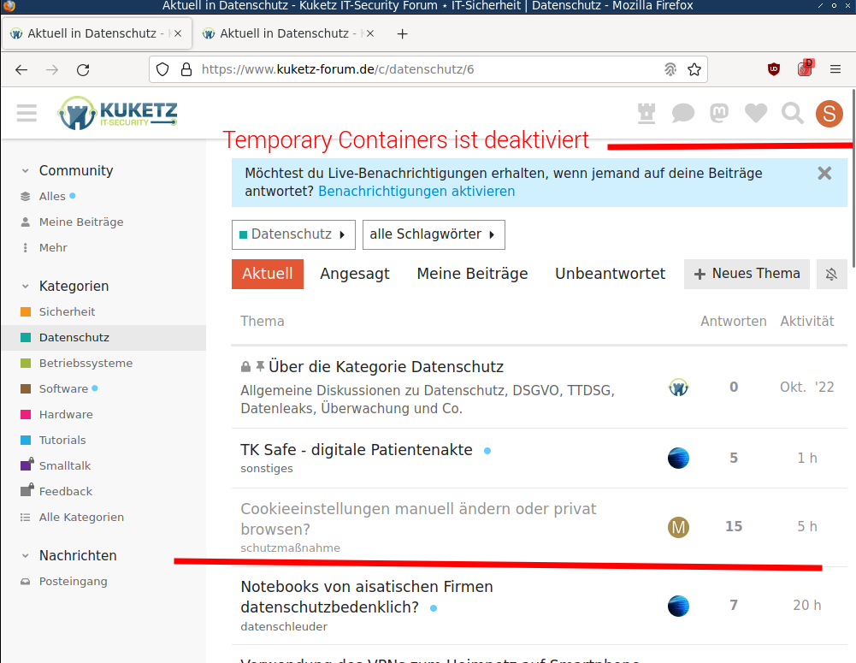
Task: Click the URL address field
Action: (428, 69)
